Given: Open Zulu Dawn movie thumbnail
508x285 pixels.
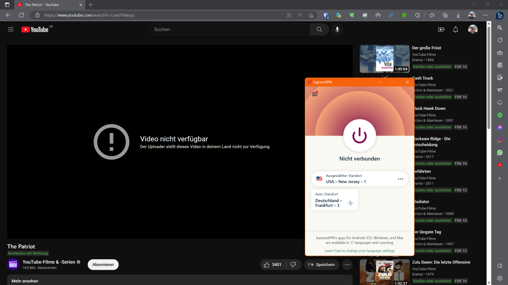Looking at the screenshot, I should [384, 272].
